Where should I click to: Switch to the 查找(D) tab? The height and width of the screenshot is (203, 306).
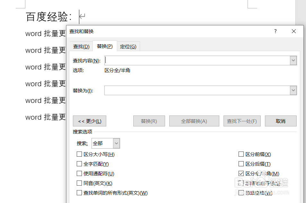click(x=81, y=46)
